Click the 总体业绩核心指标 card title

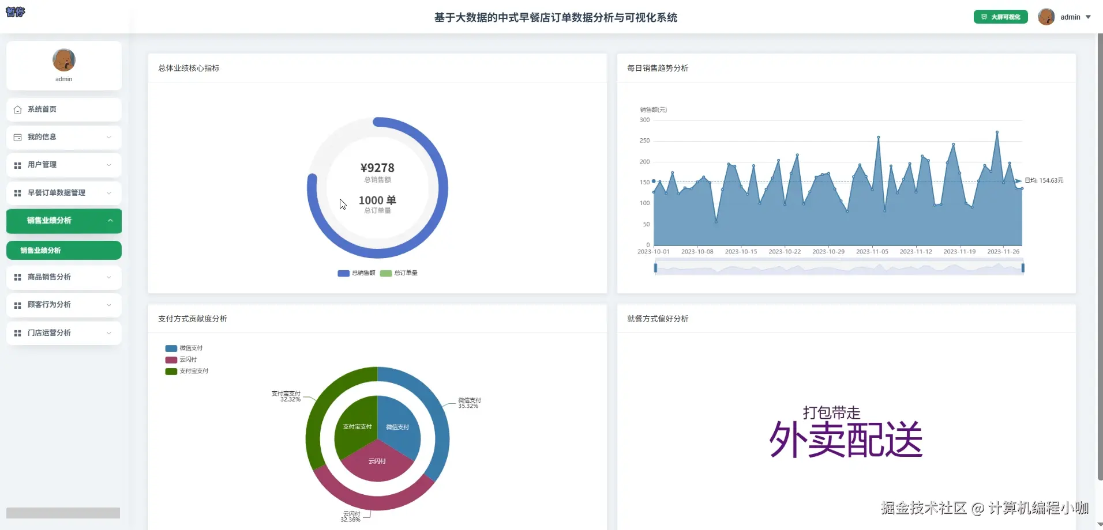(189, 68)
